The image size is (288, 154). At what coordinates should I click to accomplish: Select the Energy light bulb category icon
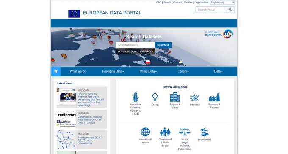tap(155, 97)
